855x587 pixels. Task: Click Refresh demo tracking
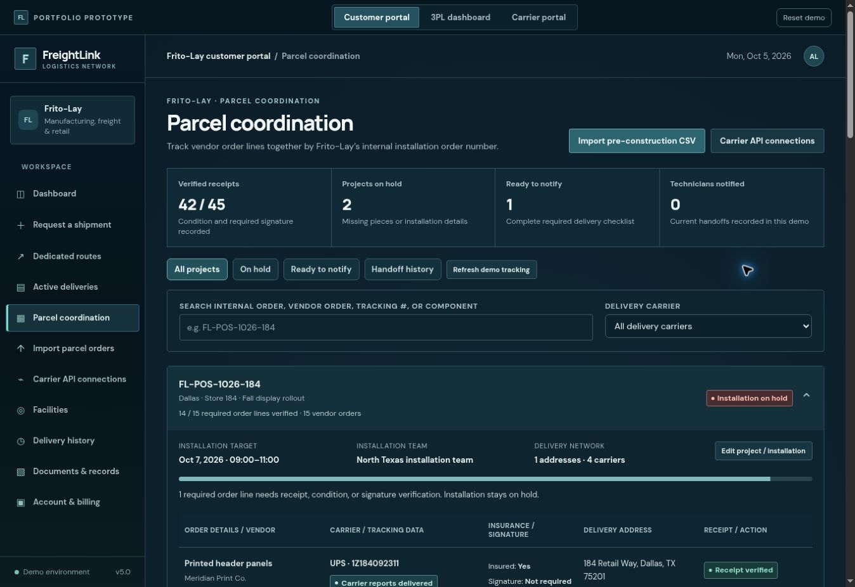pos(492,270)
